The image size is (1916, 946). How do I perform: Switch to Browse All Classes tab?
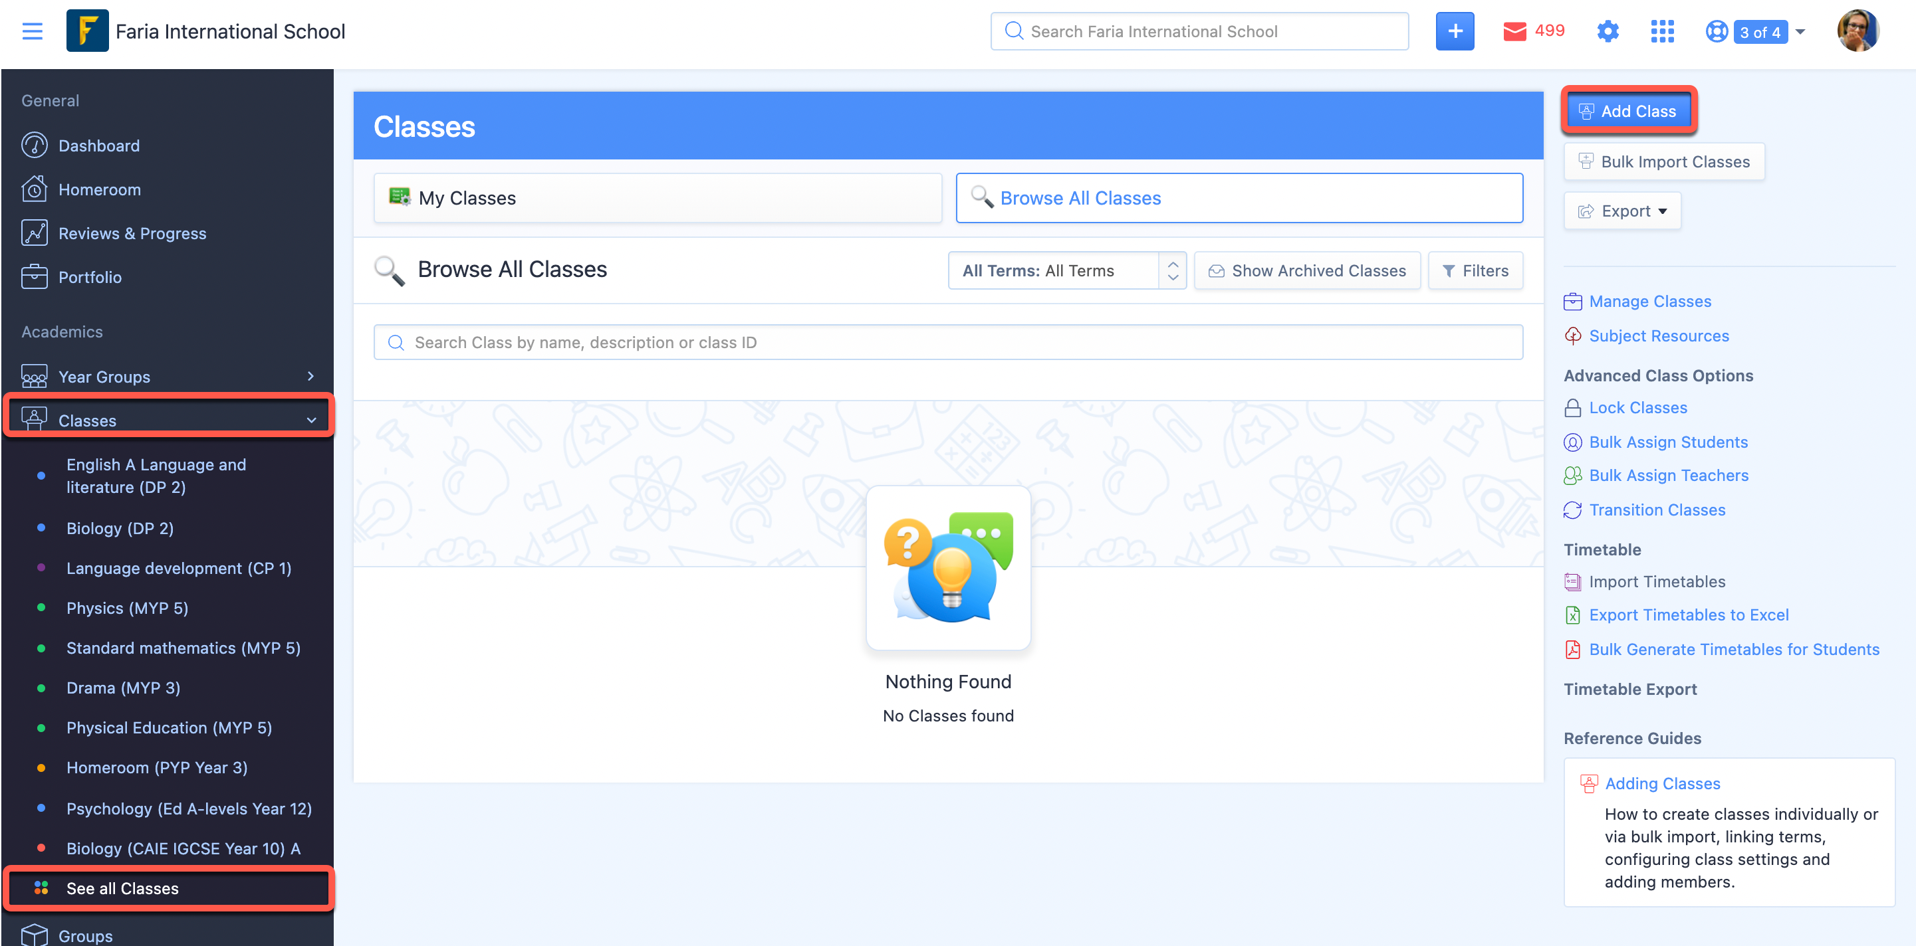click(1239, 198)
